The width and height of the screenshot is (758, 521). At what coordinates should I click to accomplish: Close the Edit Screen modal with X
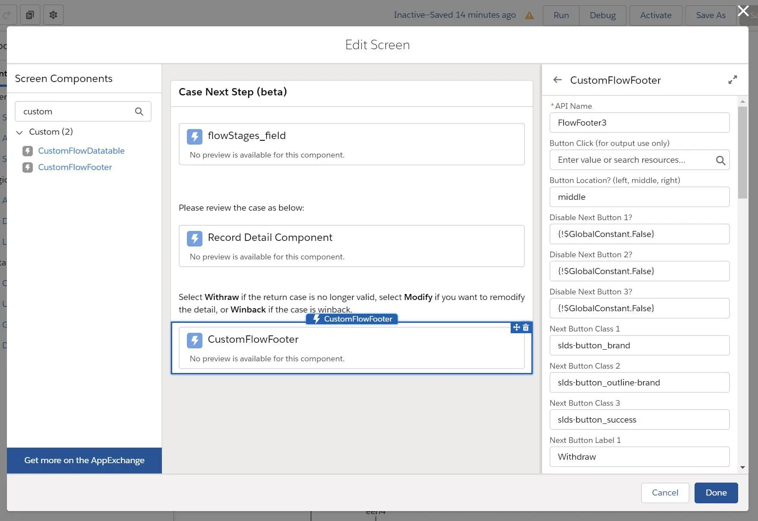coord(743,11)
